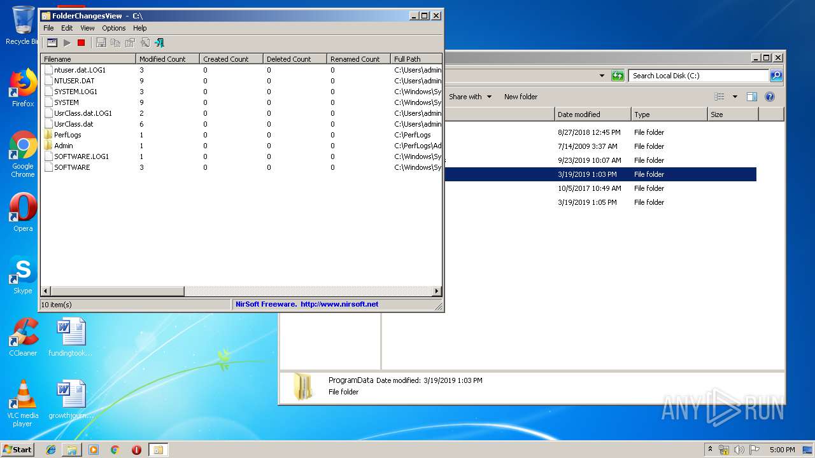
Task: Open the Opera desktop shortcut
Action: (23, 213)
